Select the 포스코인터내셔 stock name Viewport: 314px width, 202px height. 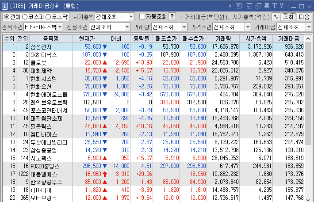(49, 111)
